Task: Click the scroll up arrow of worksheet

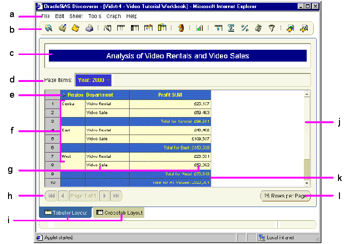Action: (x=307, y=94)
